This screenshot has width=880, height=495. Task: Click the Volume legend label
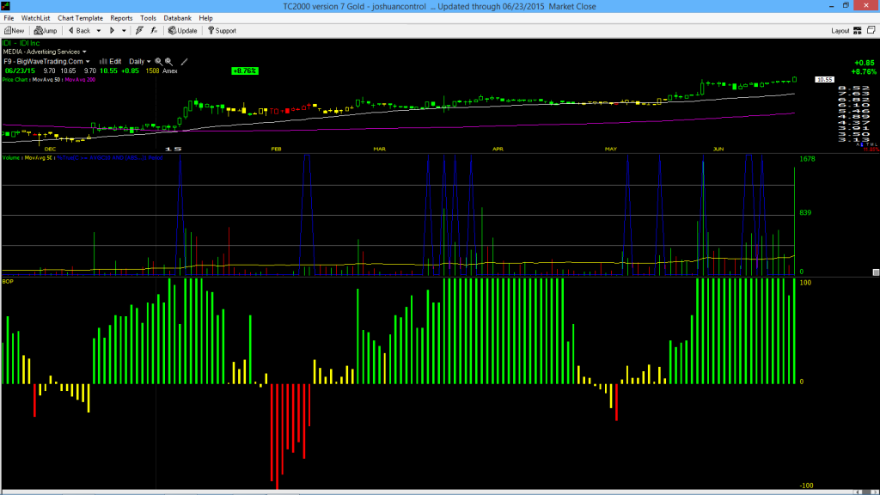10,158
